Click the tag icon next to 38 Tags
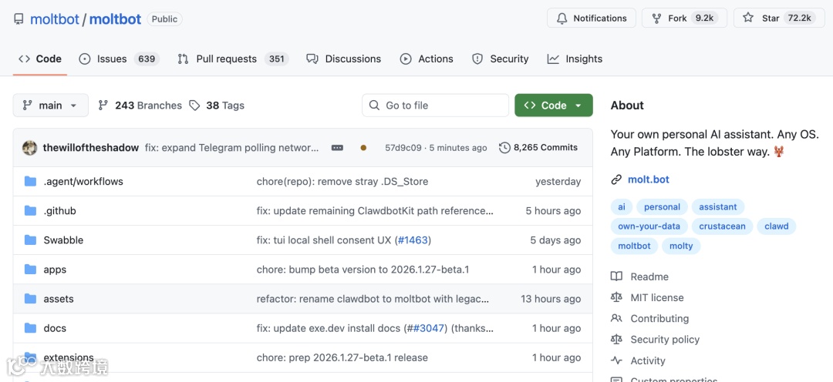Viewport: 833px width, 382px height. pyautogui.click(x=194, y=106)
